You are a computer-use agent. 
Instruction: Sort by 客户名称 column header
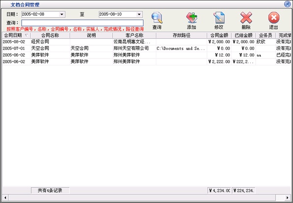click(134, 35)
